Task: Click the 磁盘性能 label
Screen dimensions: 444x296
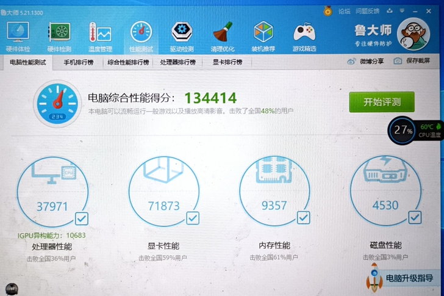Action: (x=385, y=245)
